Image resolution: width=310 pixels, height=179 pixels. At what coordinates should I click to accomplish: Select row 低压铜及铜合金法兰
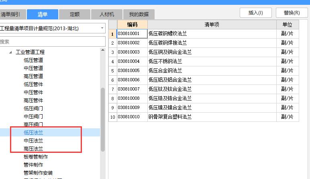point(212,52)
